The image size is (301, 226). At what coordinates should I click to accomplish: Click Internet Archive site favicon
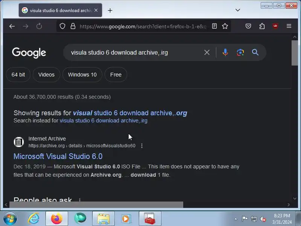tap(19, 142)
